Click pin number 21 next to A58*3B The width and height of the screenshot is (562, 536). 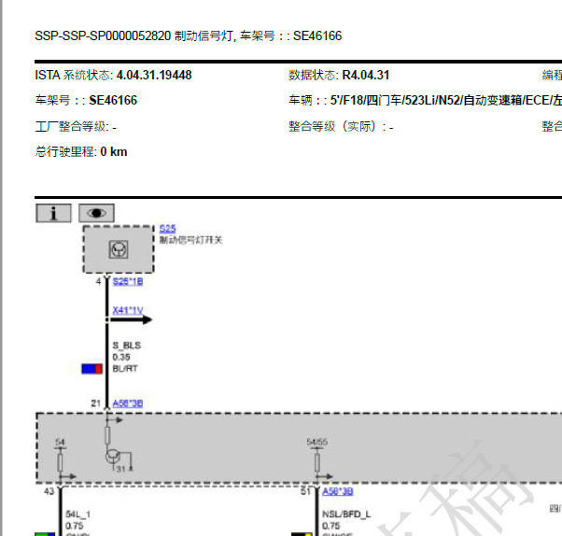click(96, 403)
